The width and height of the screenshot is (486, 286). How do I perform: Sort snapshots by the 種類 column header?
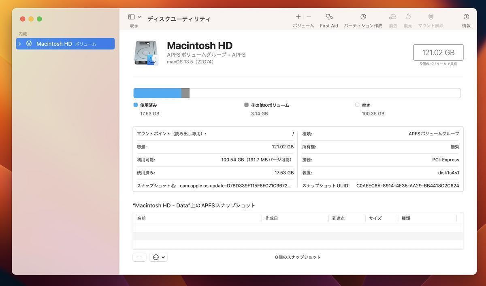tap(427, 218)
